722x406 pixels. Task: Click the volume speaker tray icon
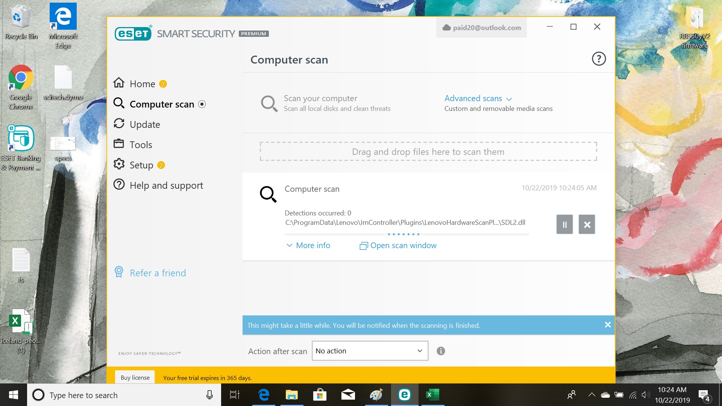[646, 395]
